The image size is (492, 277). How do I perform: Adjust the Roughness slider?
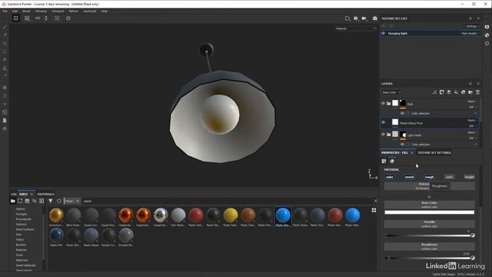click(429, 258)
